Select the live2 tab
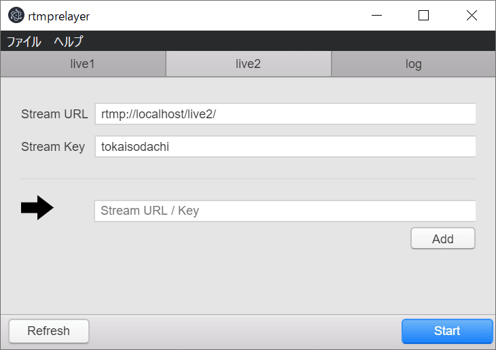 pyautogui.click(x=248, y=64)
